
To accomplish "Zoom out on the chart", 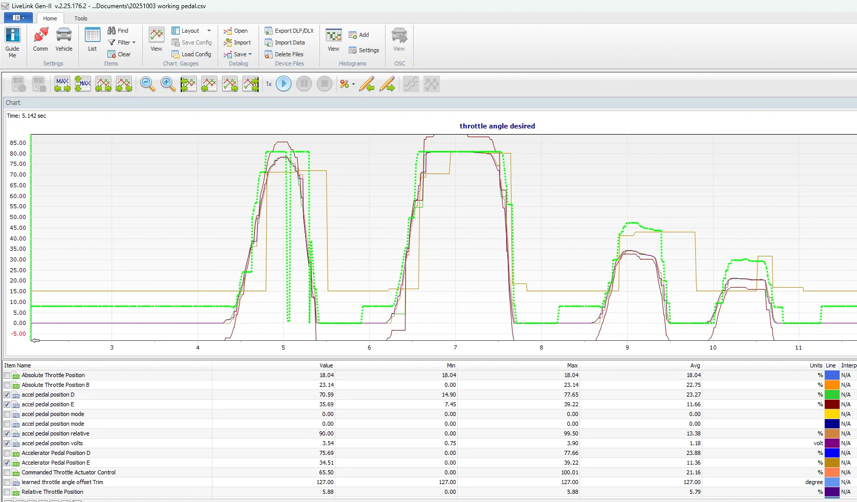I will point(147,84).
